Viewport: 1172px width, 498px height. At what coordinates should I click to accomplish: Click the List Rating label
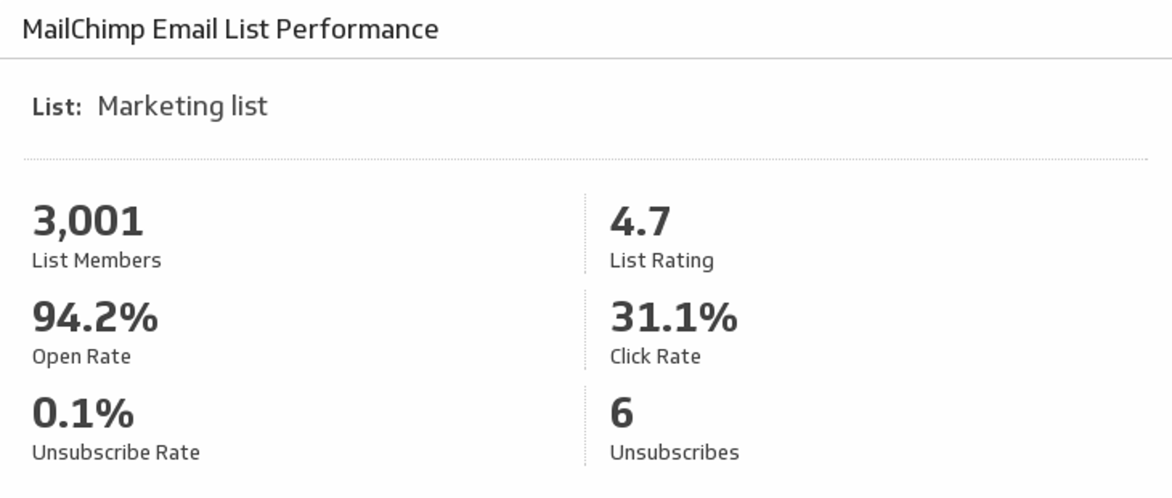661,260
